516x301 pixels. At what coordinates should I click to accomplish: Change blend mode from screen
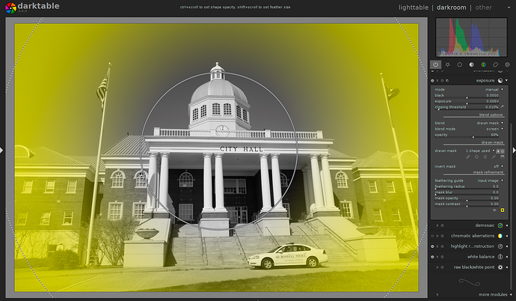click(x=469, y=129)
